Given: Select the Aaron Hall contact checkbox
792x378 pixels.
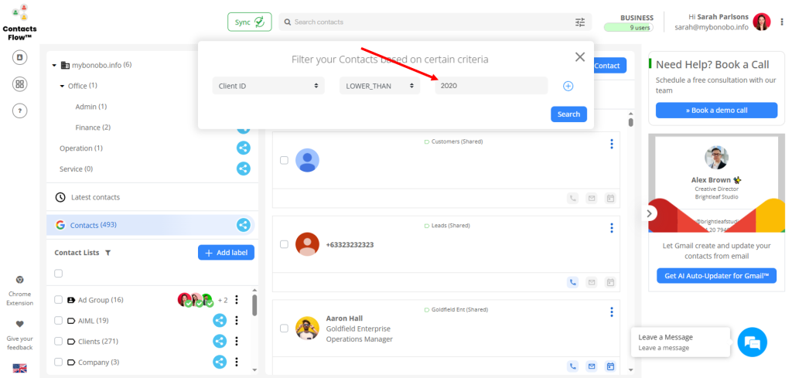Looking at the screenshot, I should (284, 329).
